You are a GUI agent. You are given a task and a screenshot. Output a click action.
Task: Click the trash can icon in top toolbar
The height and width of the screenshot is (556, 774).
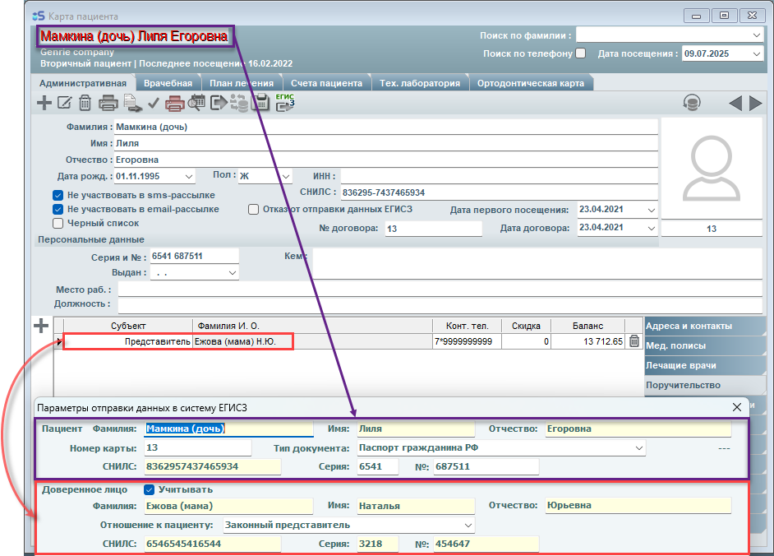pos(85,103)
